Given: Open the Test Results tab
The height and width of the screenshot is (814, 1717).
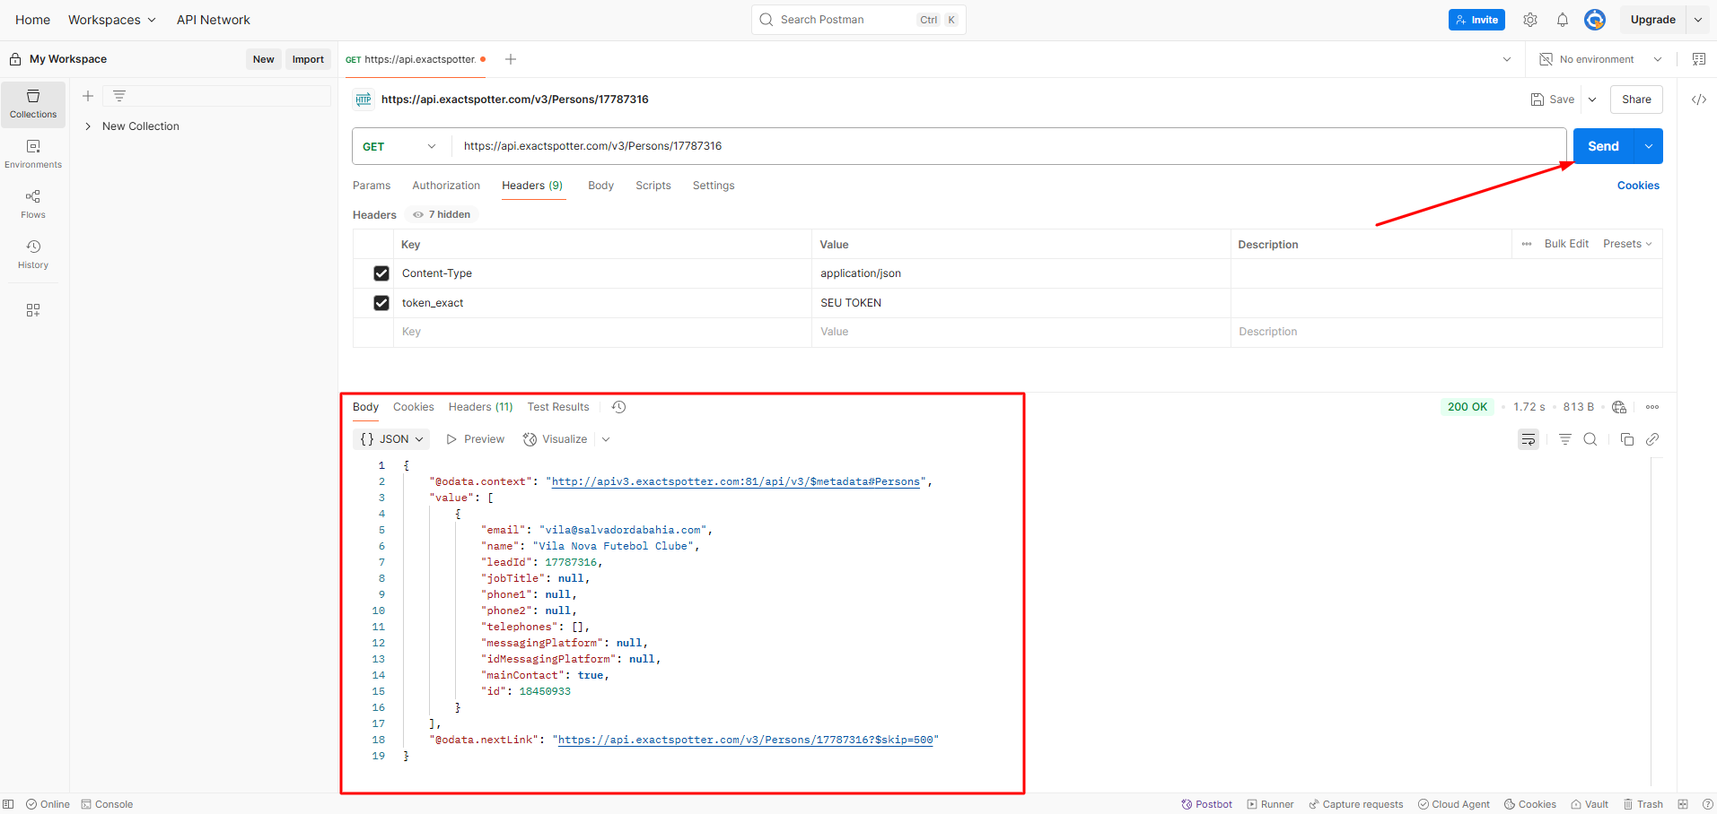Looking at the screenshot, I should tap(558, 407).
